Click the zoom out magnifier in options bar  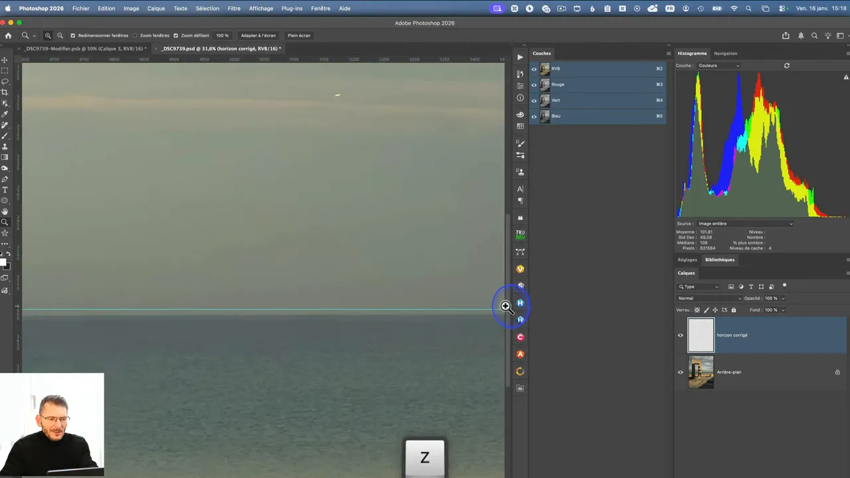coord(60,35)
